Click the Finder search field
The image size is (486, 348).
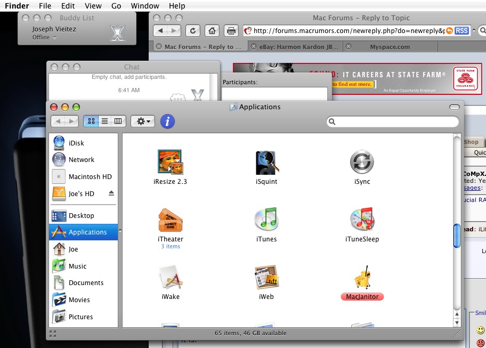[393, 122]
